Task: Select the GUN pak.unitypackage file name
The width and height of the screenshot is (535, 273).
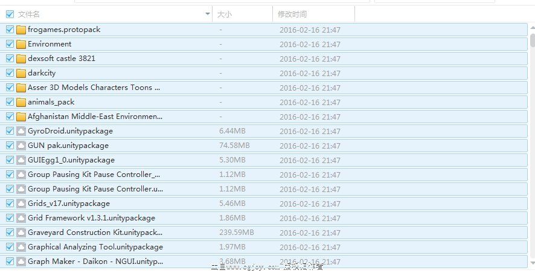Action: pyautogui.click(x=68, y=146)
